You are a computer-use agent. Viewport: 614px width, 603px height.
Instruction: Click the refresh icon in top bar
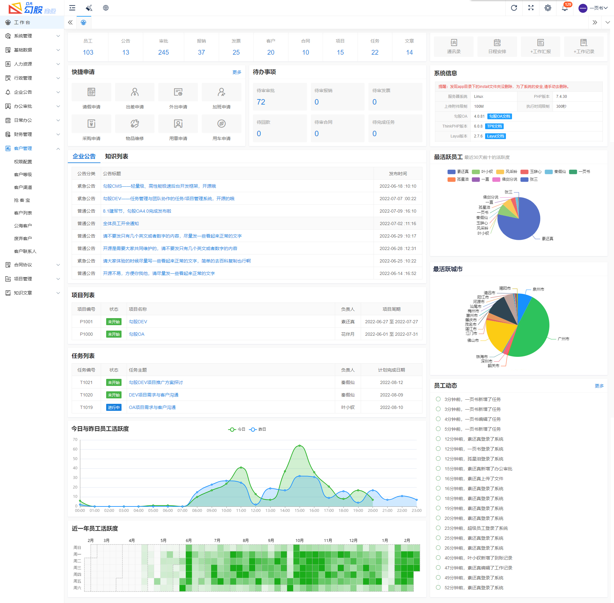click(514, 8)
